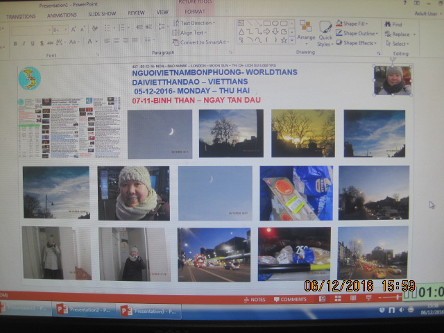Screen dimensions: 444x333
Task: Click Replace in Editing group
Action: (400, 34)
